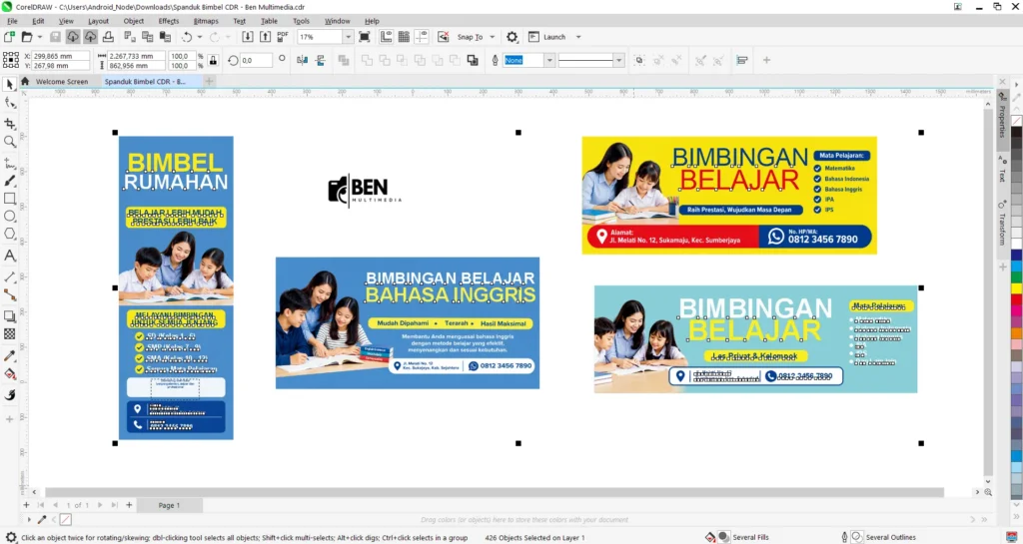The image size is (1023, 544).
Task: Click the Open folder icon
Action: click(27, 37)
